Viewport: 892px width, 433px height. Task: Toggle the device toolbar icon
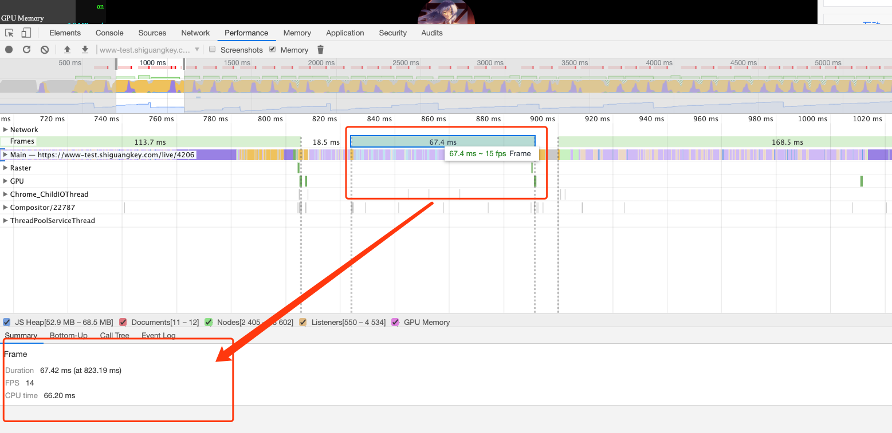(26, 33)
